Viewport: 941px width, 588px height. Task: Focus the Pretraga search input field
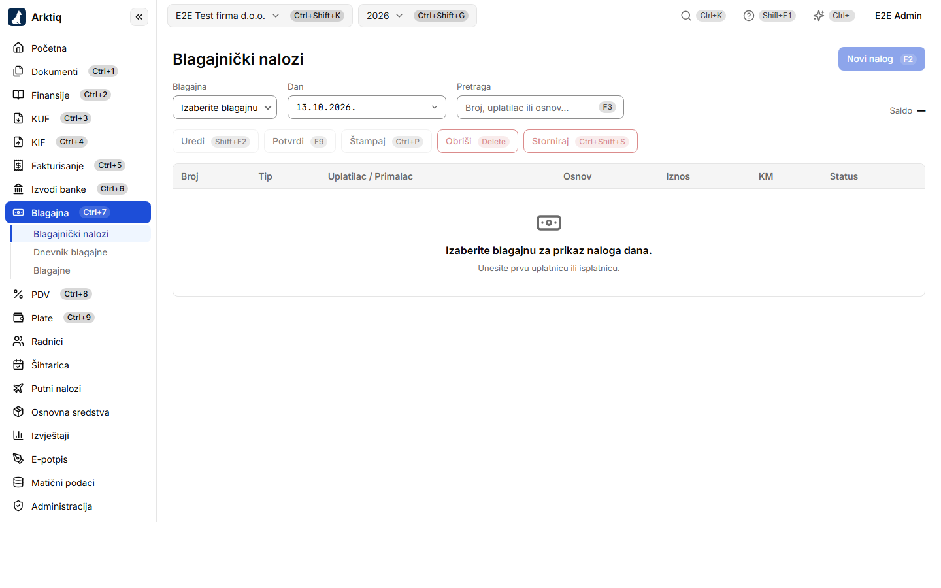[540, 107]
